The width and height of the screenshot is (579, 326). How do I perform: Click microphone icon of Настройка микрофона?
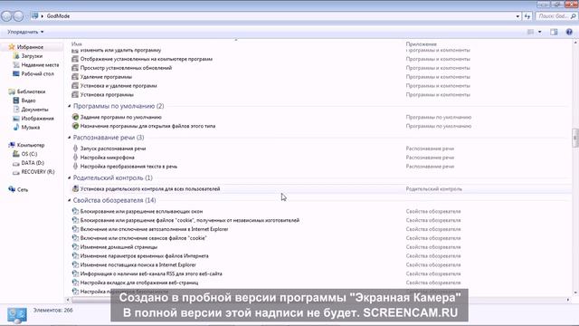pos(75,157)
